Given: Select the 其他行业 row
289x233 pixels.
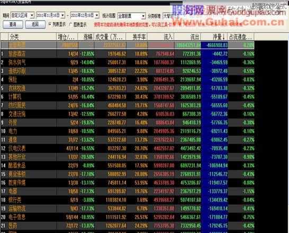Looking at the screenshot, I should point(128,157).
